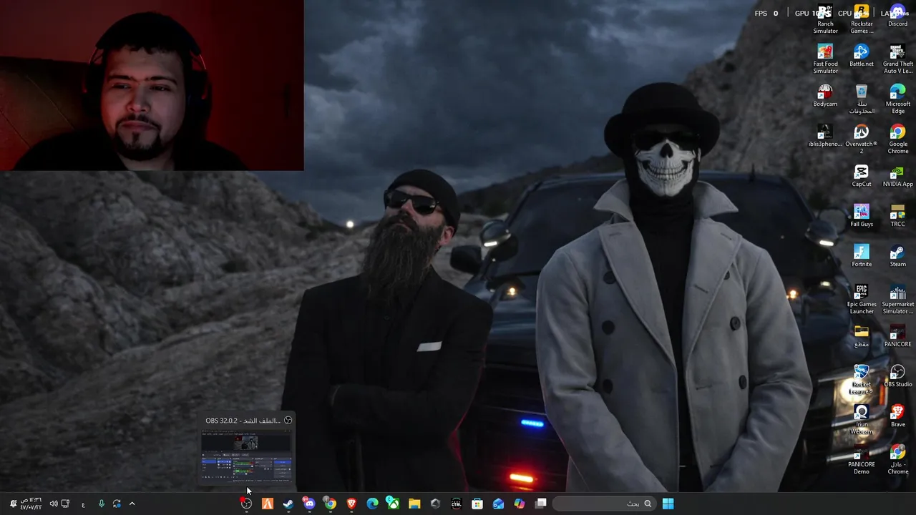Open the Windows Start menu
This screenshot has width=916, height=515.
(x=668, y=504)
